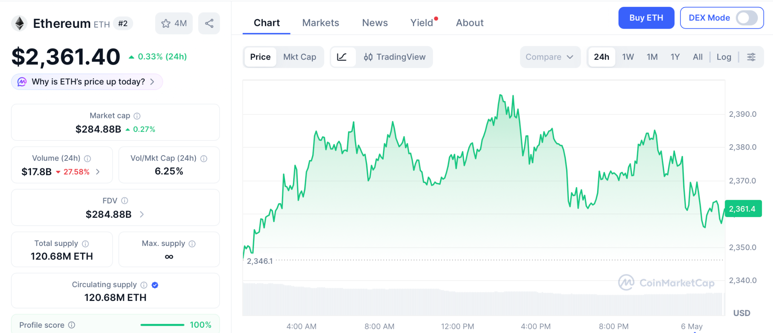
Task: Open the Chart tab
Action: click(266, 23)
